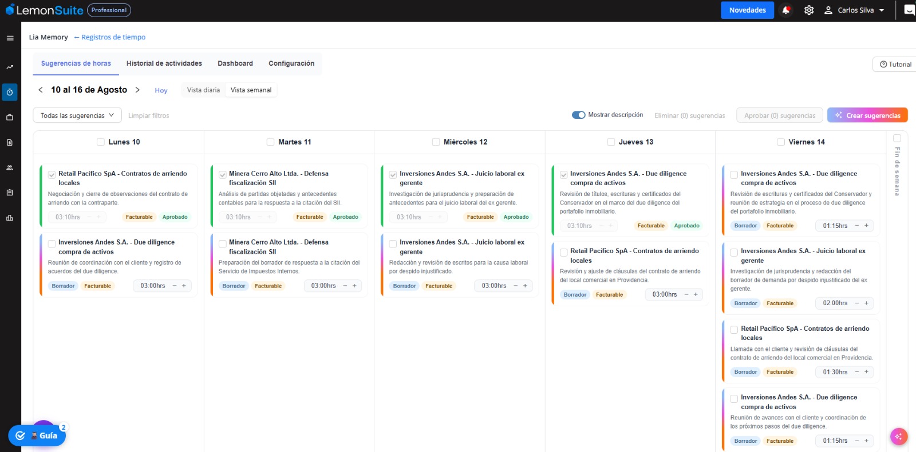Viewport: 916px width, 452px height.
Task: Select Lunes draft Inversiones Andes card checkbox
Action: 52,243
